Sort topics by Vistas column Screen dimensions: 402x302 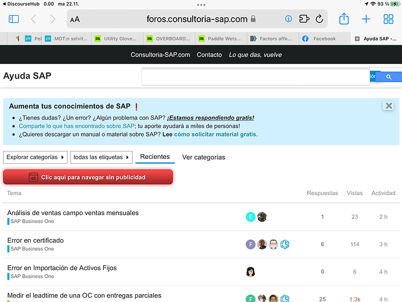click(x=354, y=193)
